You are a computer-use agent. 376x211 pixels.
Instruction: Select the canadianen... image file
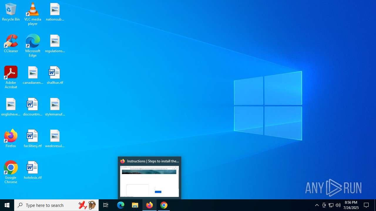pos(33,76)
